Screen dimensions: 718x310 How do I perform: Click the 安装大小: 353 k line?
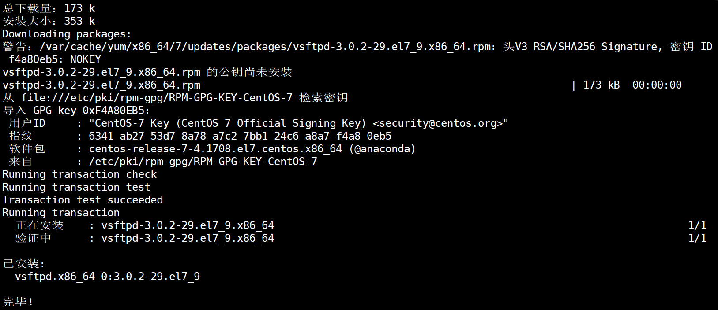coord(49,21)
